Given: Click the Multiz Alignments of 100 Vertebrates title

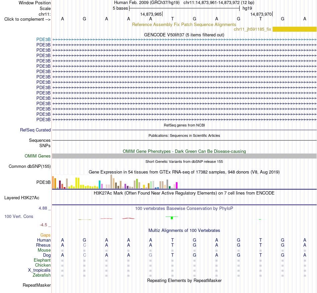Looking at the screenshot, I should (x=184, y=230).
